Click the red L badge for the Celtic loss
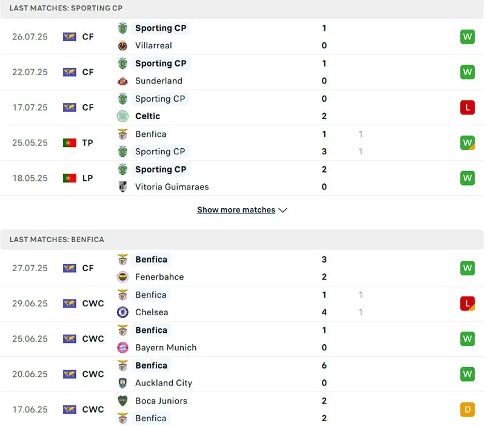This screenshot has height=426, width=485. tap(467, 107)
